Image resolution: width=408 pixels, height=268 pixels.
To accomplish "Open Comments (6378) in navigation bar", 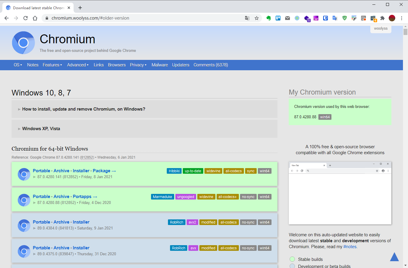I will 211,65.
